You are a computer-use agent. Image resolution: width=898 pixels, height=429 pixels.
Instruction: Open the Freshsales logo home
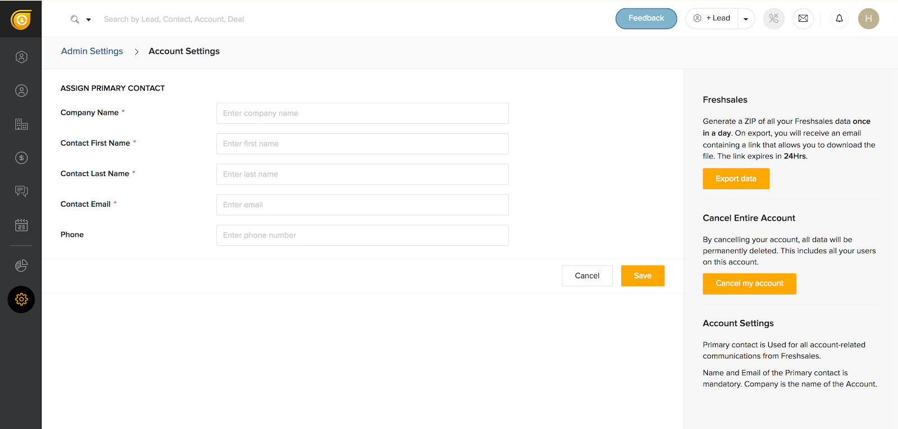[x=21, y=20]
